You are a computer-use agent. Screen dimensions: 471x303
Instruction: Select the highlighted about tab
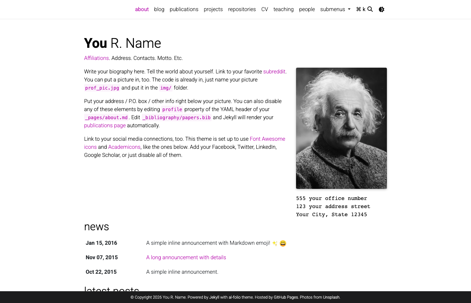(x=142, y=9)
